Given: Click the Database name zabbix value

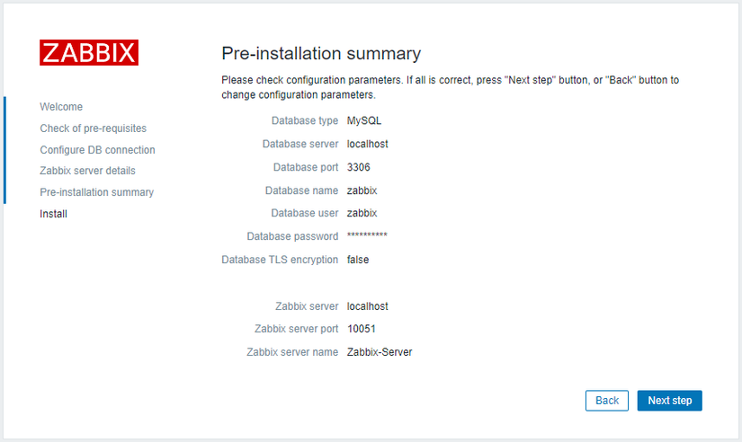Looking at the screenshot, I should [362, 190].
